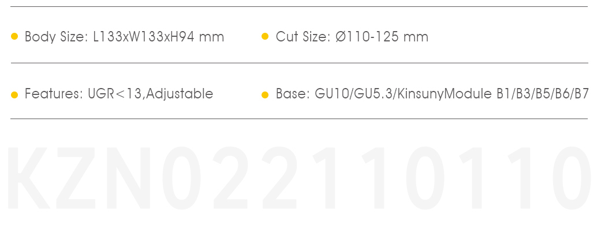The height and width of the screenshot is (229, 597).
Task: Click the UGR<13 feature text
Action: (x=114, y=93)
